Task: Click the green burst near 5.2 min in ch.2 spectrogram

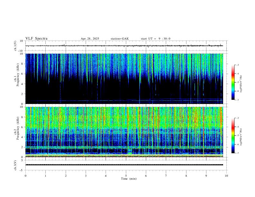Action: [130, 151]
